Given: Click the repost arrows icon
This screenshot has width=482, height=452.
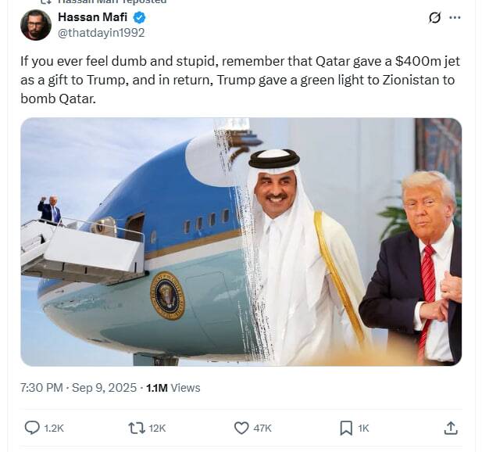Looking at the screenshot, I should (x=137, y=428).
